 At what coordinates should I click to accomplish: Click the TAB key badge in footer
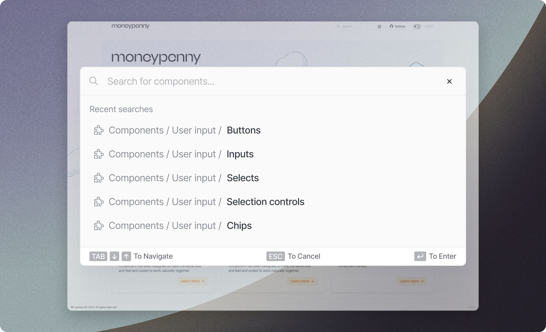pos(98,256)
